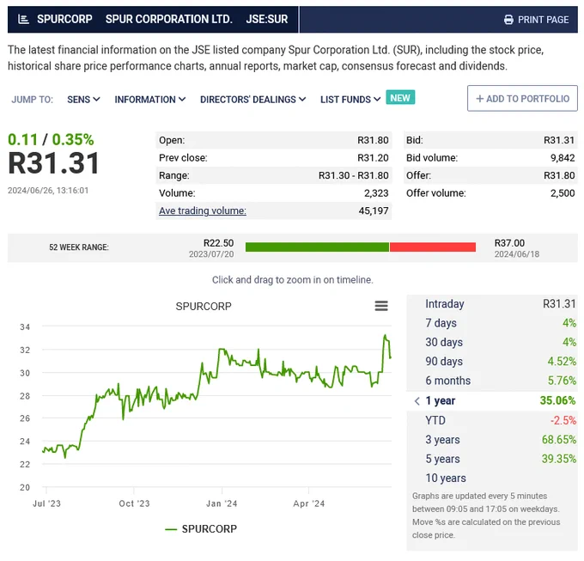Click the 2023/07/20 low date
Image resolution: width=584 pixels, height=561 pixels.
(x=211, y=254)
